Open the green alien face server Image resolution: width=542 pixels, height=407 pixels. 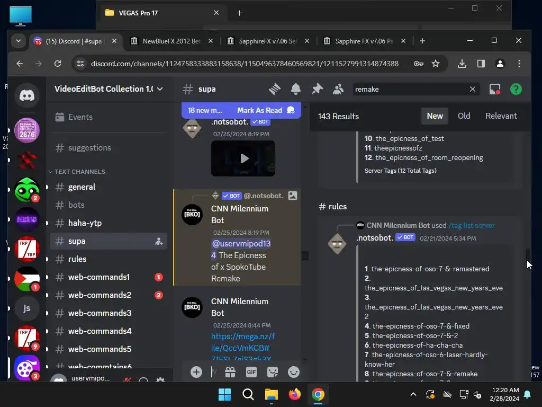coord(27,190)
